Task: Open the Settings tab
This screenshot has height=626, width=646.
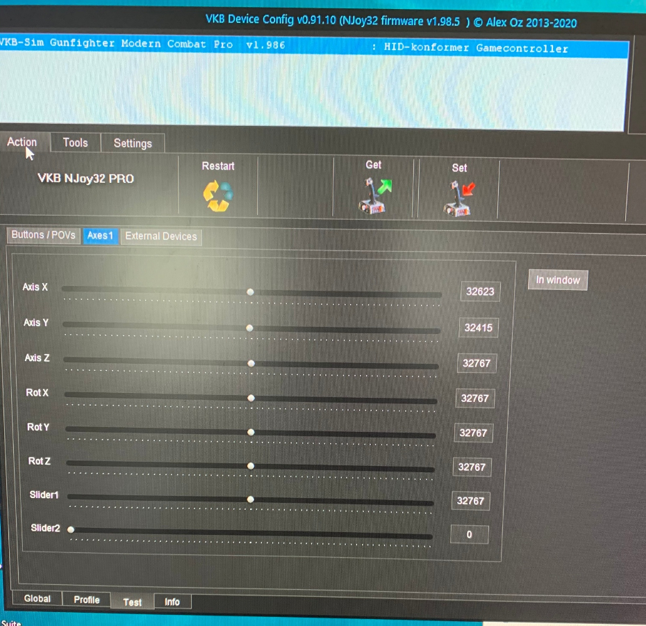Action: pos(133,143)
